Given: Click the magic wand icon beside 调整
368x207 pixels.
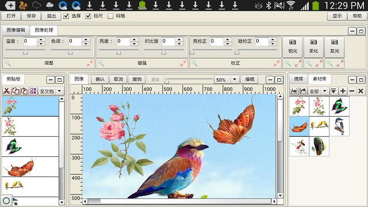Looking at the screenshot, I should [x=7, y=63].
